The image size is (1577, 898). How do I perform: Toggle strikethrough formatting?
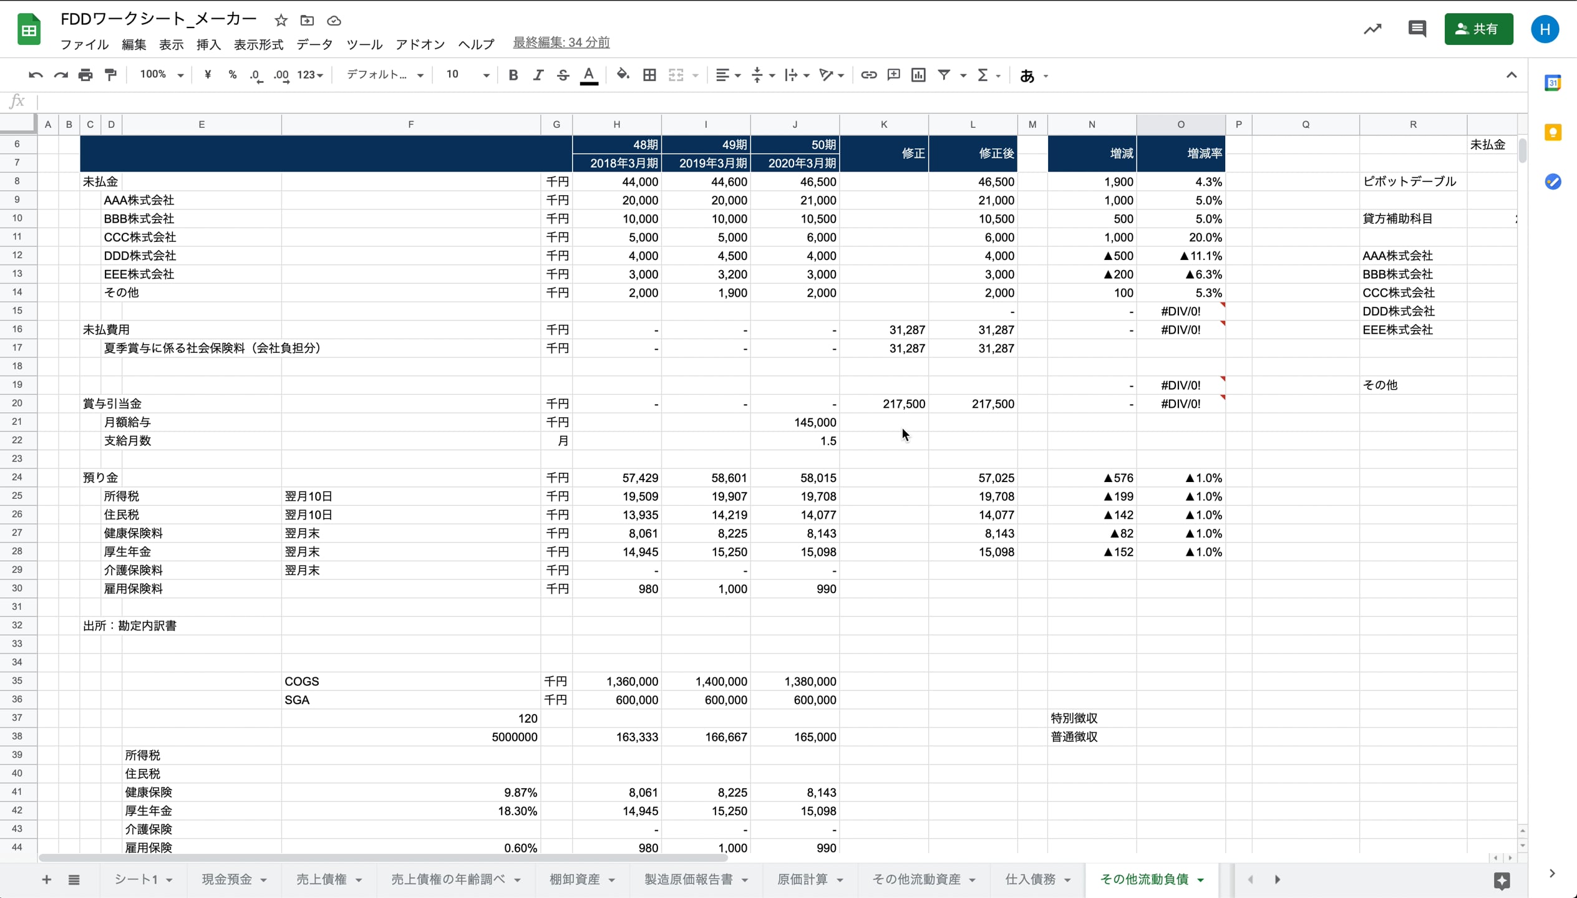point(563,75)
